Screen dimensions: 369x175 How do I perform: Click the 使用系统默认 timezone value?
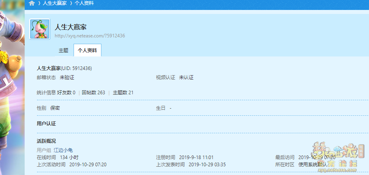tap(313, 164)
